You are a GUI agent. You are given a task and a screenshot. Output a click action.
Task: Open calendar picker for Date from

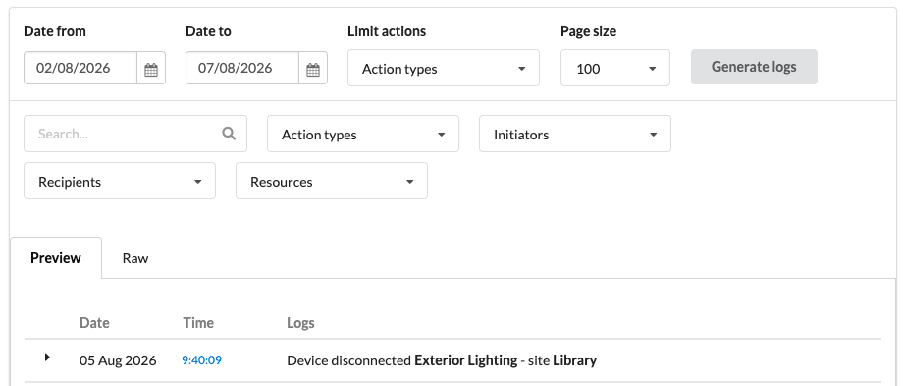point(151,69)
